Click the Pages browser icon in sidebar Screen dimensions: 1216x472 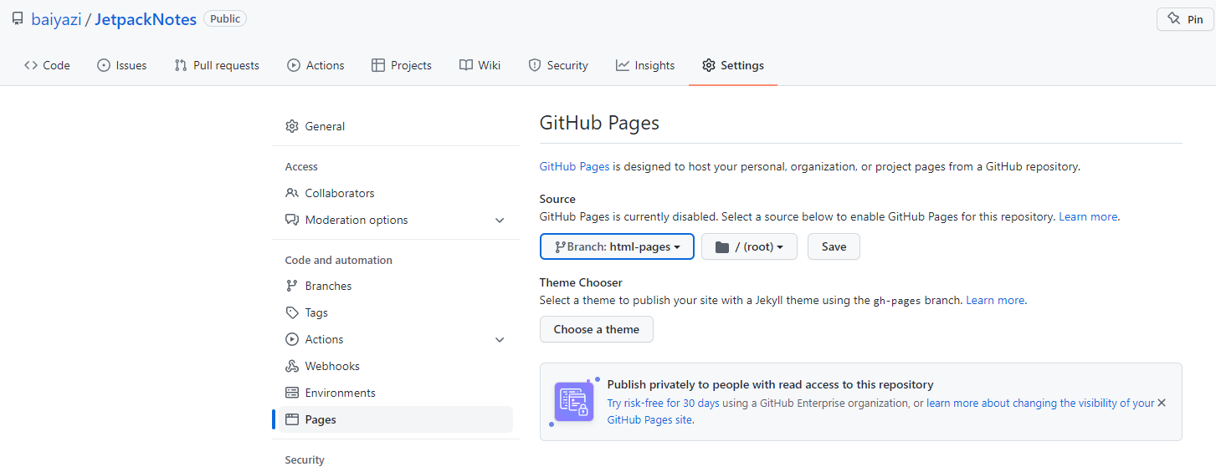292,419
